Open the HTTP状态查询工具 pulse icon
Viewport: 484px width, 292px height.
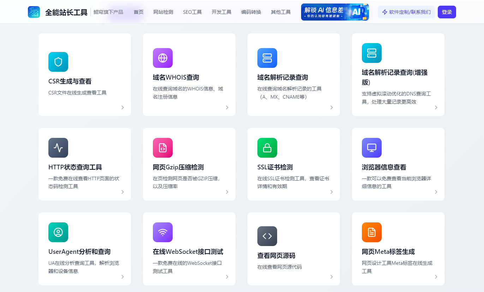(x=58, y=148)
